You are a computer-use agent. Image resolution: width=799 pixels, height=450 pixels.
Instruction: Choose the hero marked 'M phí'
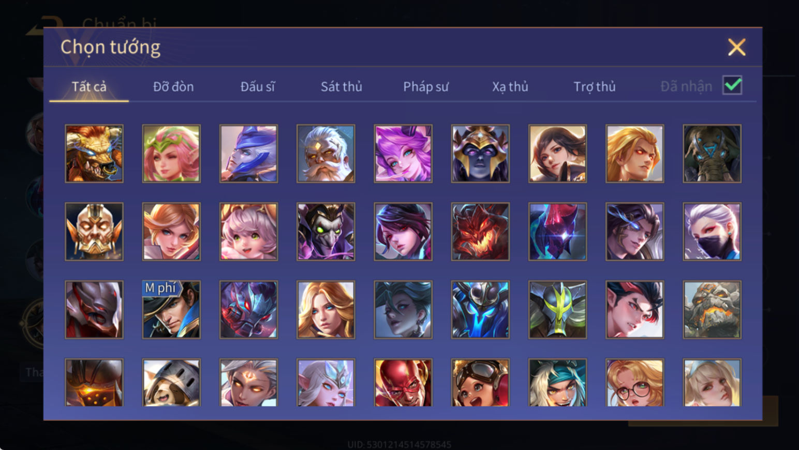pyautogui.click(x=171, y=310)
